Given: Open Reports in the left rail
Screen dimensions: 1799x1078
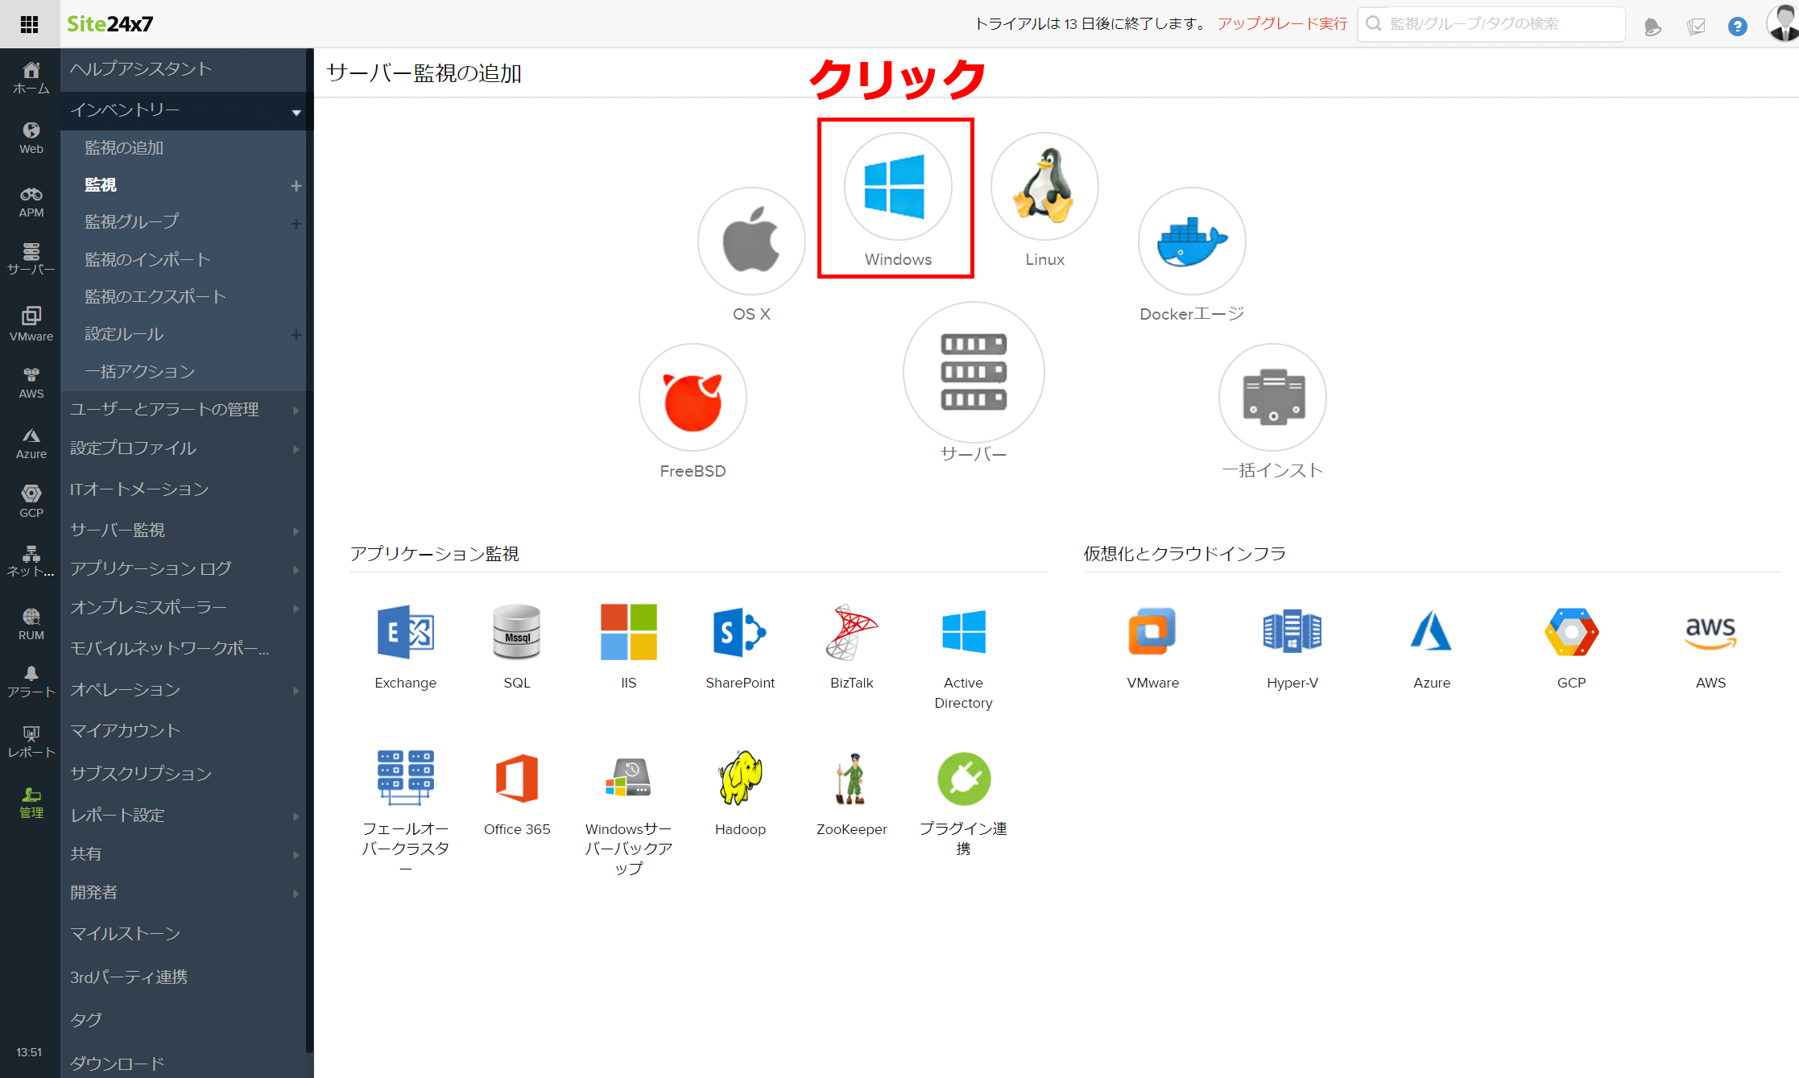Looking at the screenshot, I should click(x=31, y=741).
